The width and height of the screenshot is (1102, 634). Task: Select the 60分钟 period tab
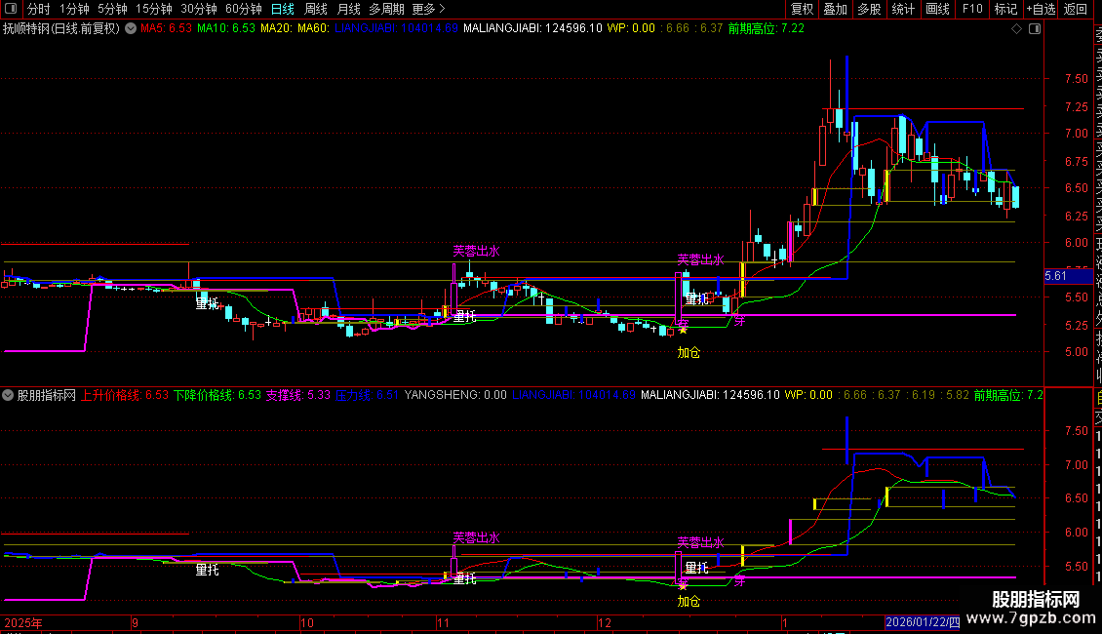tap(244, 9)
